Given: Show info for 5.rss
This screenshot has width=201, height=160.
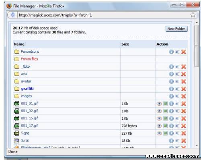Looking at the screenshot, I should click(171, 141).
